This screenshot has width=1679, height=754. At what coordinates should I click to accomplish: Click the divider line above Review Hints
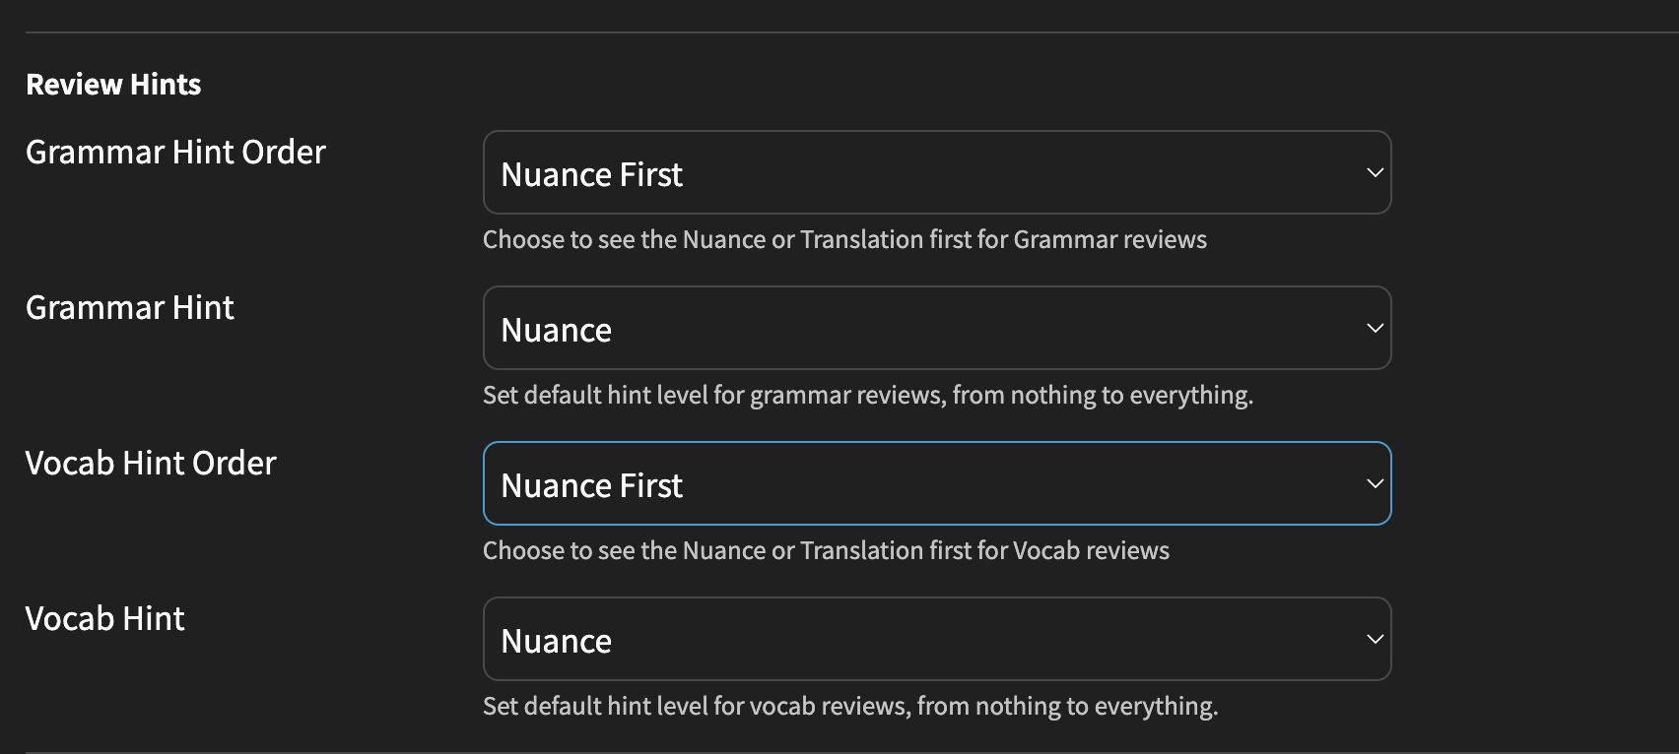tap(847, 32)
